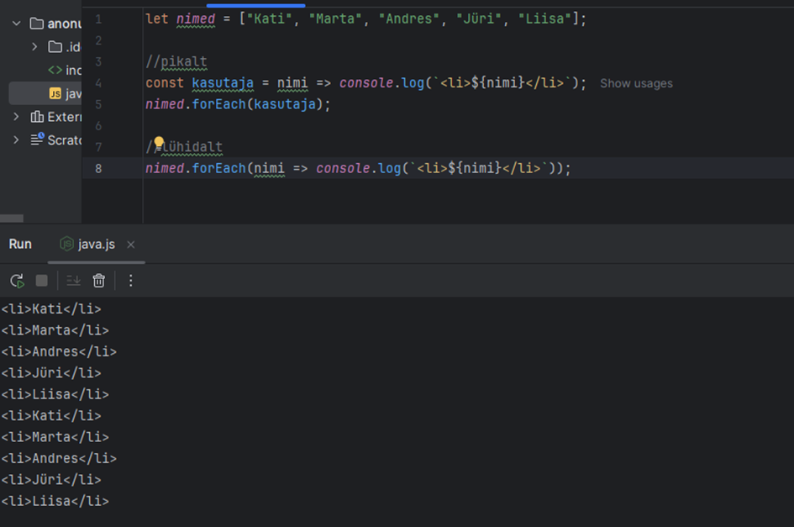Click the Run tool window label
This screenshot has width=794, height=527.
pyautogui.click(x=20, y=245)
